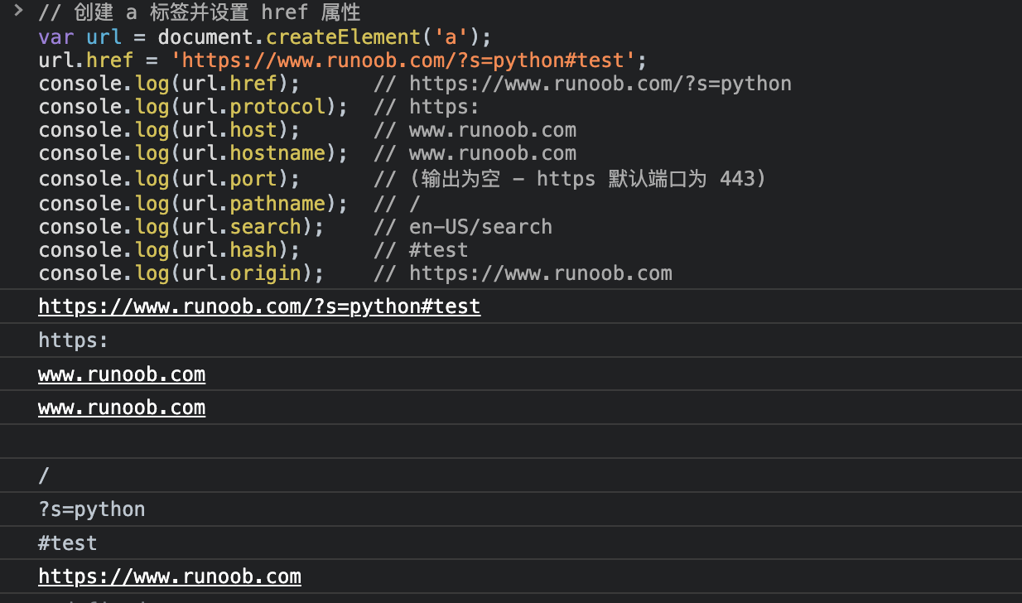Click the 'https:' protocol output line
The width and height of the screenshot is (1022, 603).
[74, 340]
